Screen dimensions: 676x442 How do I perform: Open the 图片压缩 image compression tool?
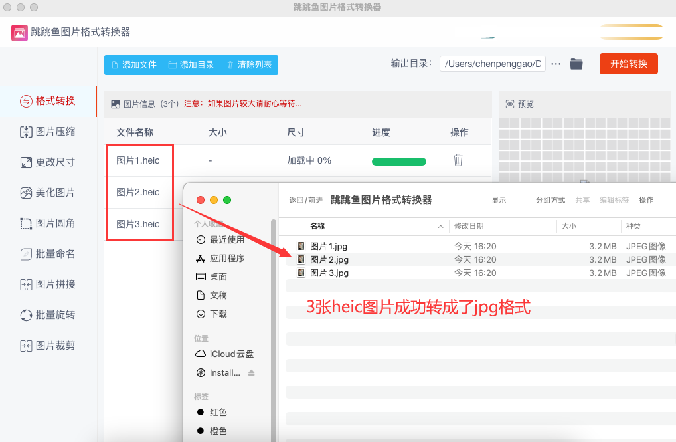pos(48,132)
